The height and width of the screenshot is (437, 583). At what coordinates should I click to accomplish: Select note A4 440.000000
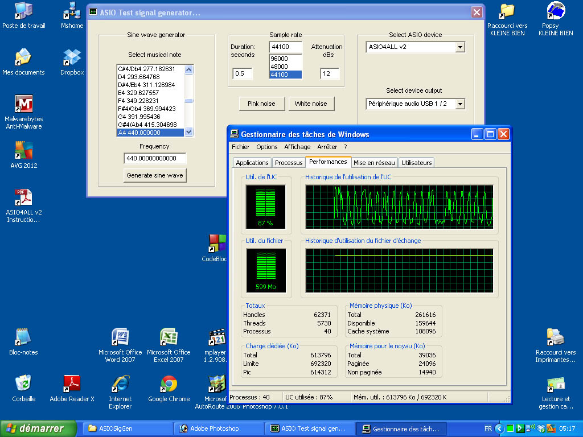pyautogui.click(x=150, y=133)
